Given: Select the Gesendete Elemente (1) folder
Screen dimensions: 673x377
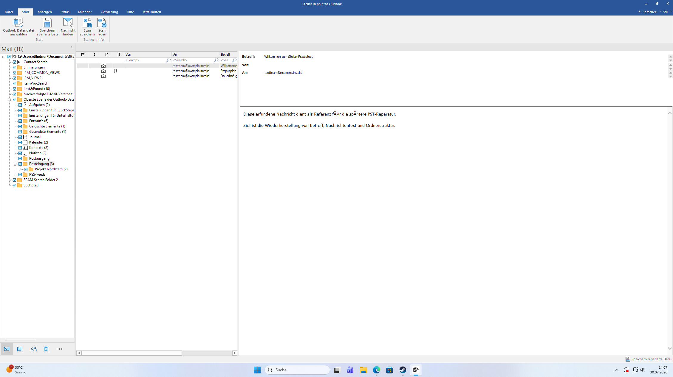Looking at the screenshot, I should coord(48,132).
